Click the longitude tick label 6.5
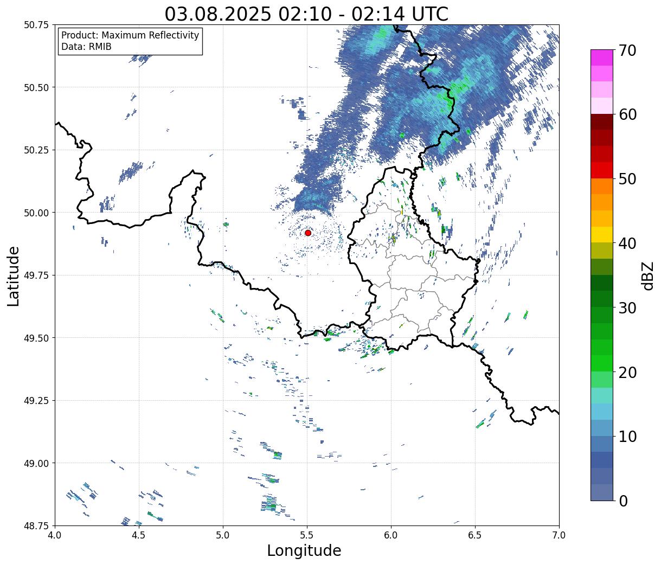This screenshot has width=661, height=564. coord(475,535)
